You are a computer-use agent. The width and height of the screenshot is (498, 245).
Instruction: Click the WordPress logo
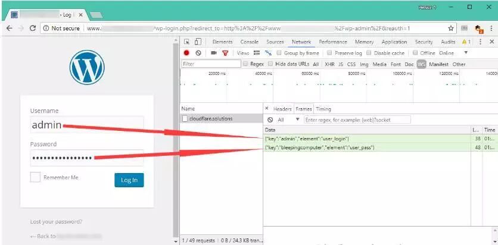87,67
